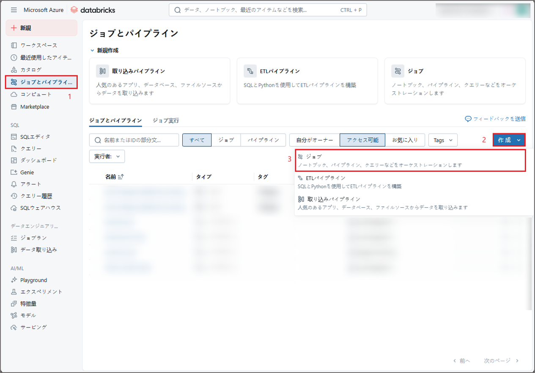Go to 次のページ of the list

[x=501, y=361]
